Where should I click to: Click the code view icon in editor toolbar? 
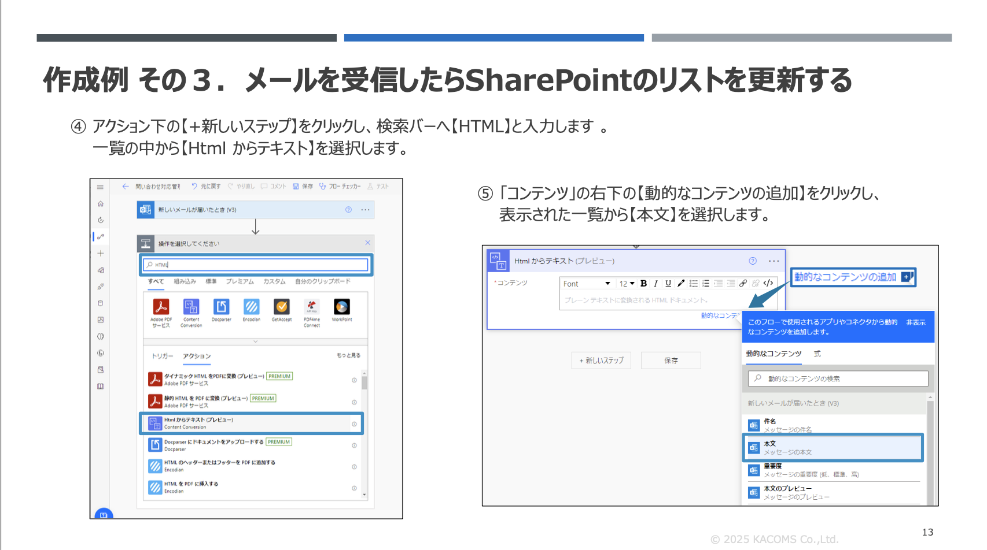[x=768, y=283]
